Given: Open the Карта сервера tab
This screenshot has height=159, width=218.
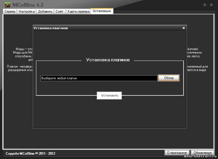Looking at the screenshot, I should point(78,11).
